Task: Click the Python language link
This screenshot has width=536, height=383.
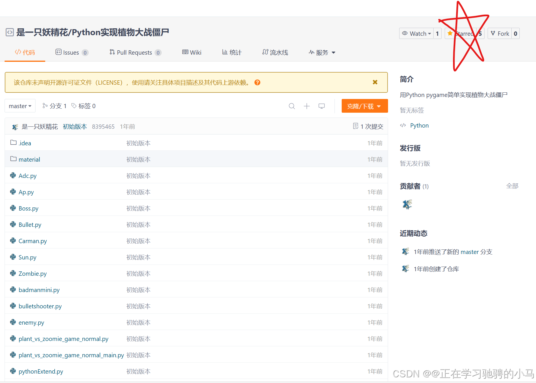Action: coord(419,125)
